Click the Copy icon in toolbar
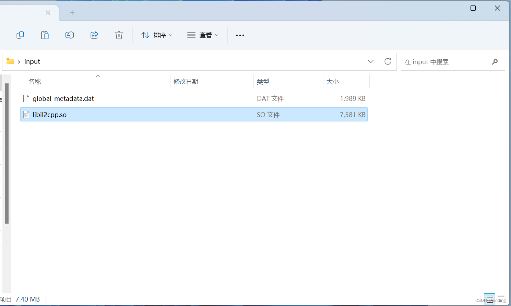 pyautogui.click(x=20, y=35)
